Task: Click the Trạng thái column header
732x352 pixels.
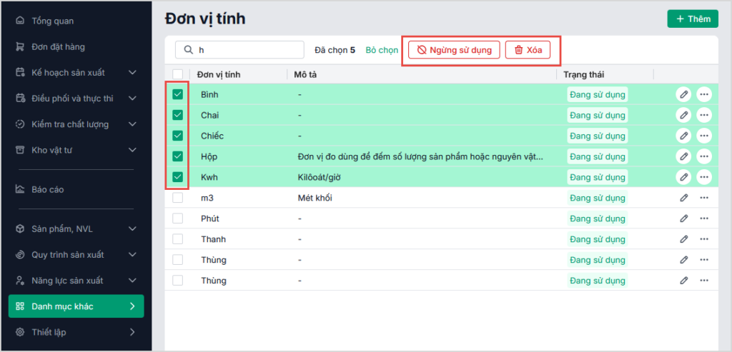Action: [584, 74]
